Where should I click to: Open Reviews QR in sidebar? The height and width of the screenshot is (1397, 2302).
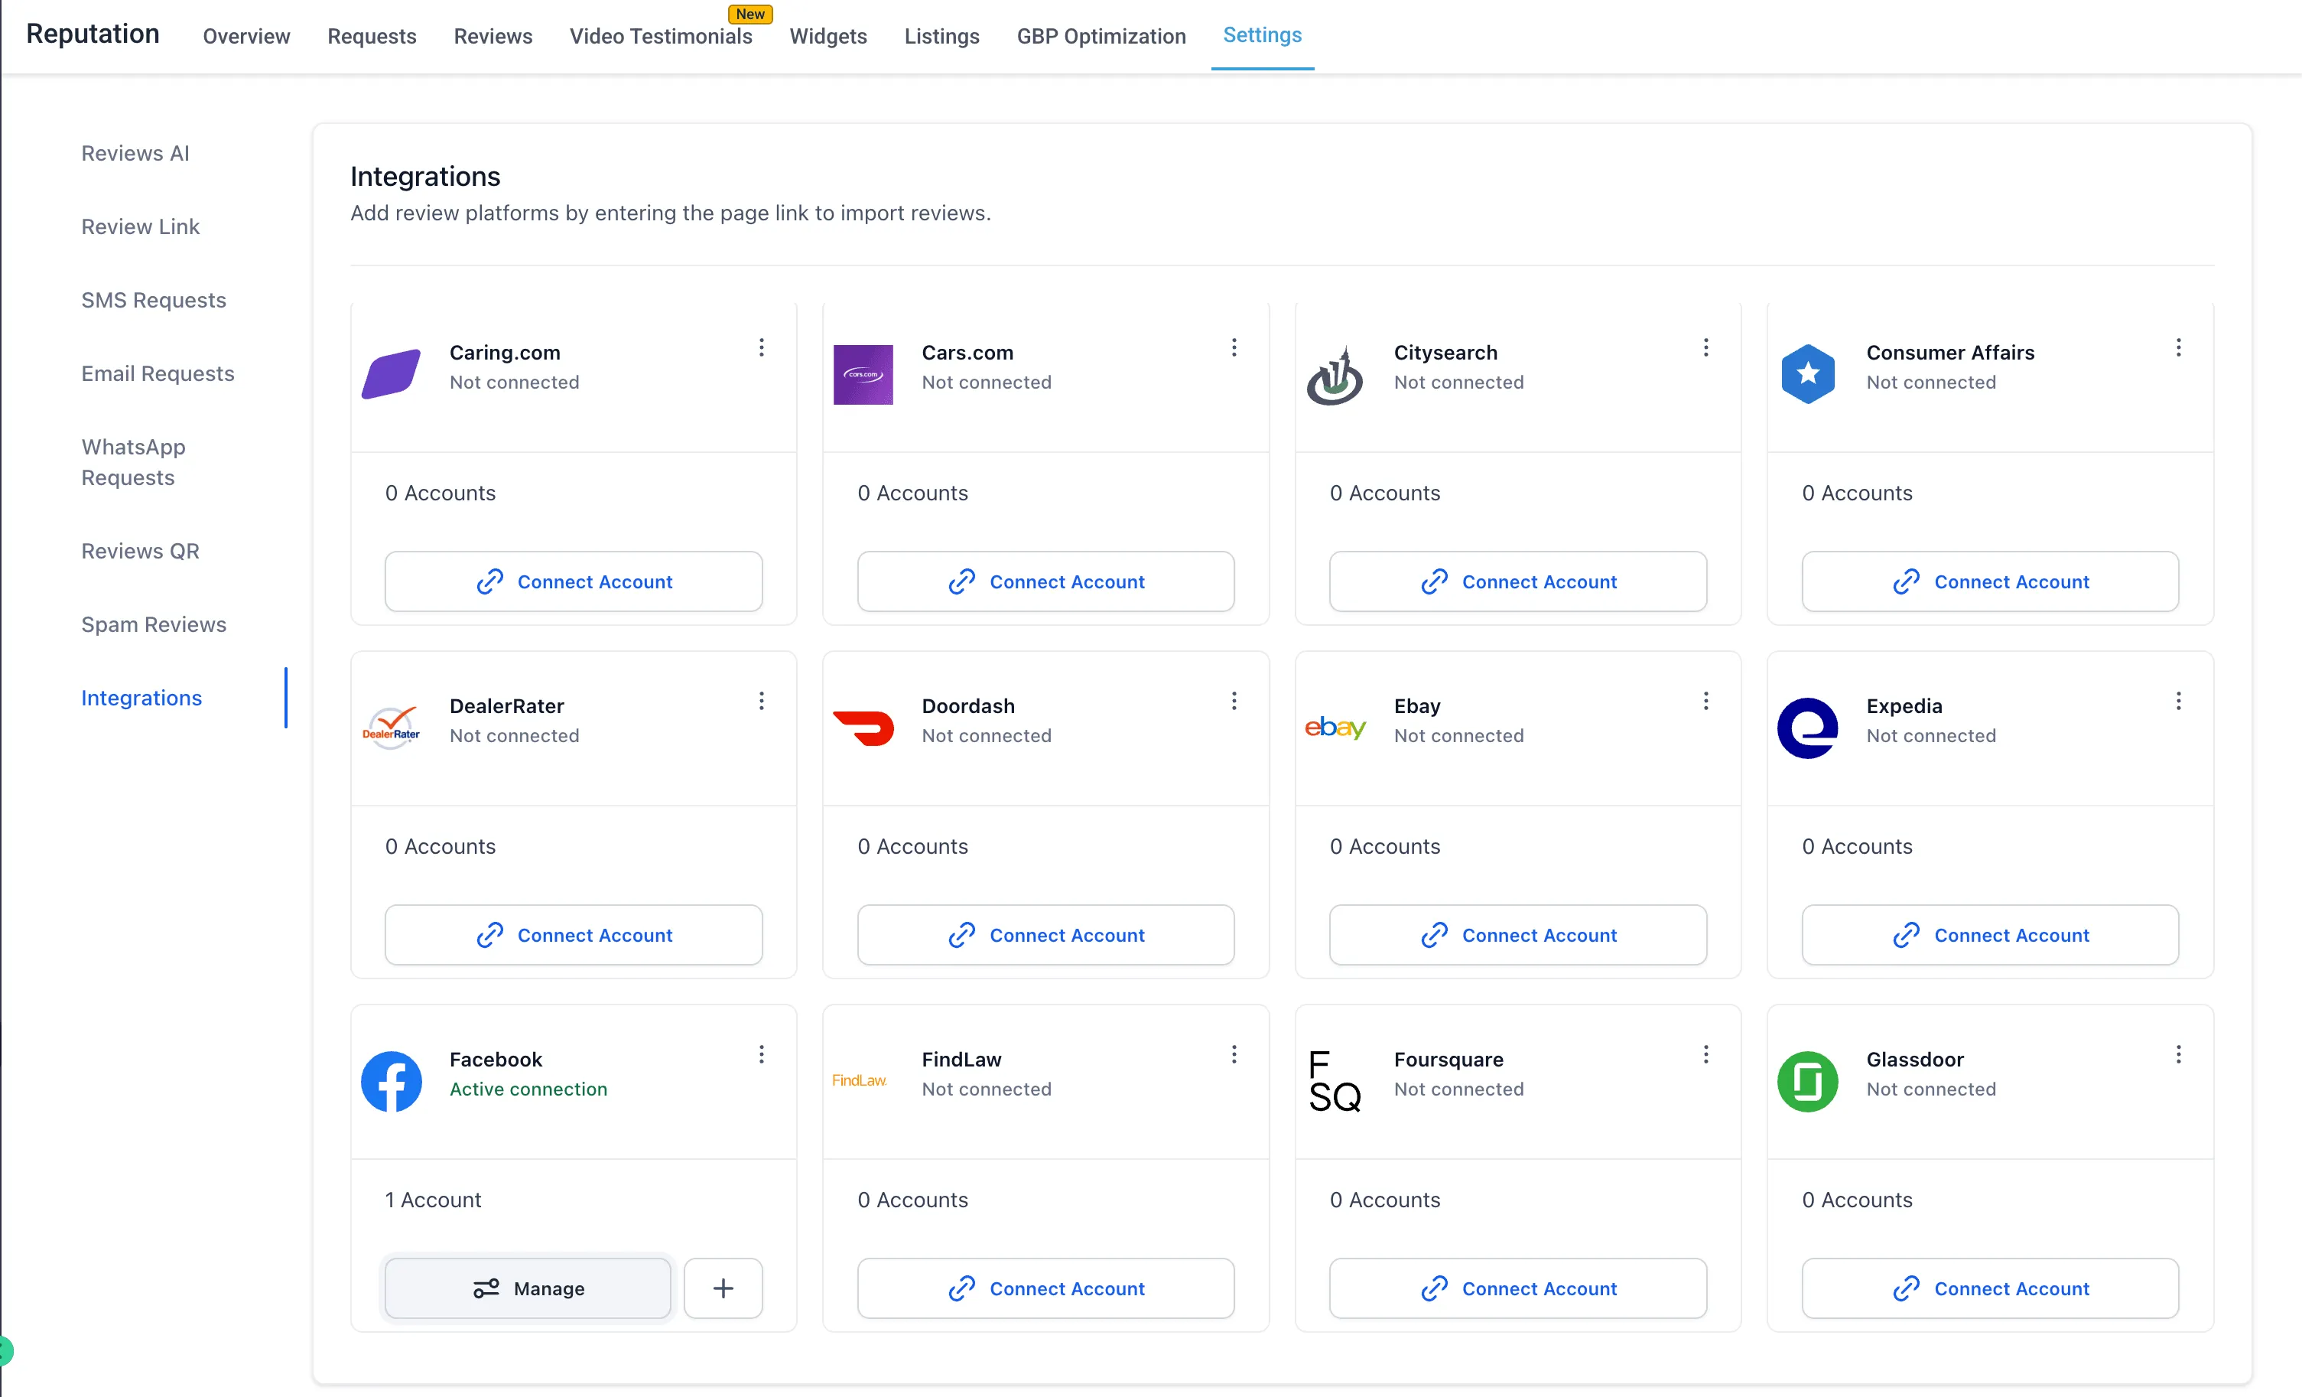(x=140, y=550)
